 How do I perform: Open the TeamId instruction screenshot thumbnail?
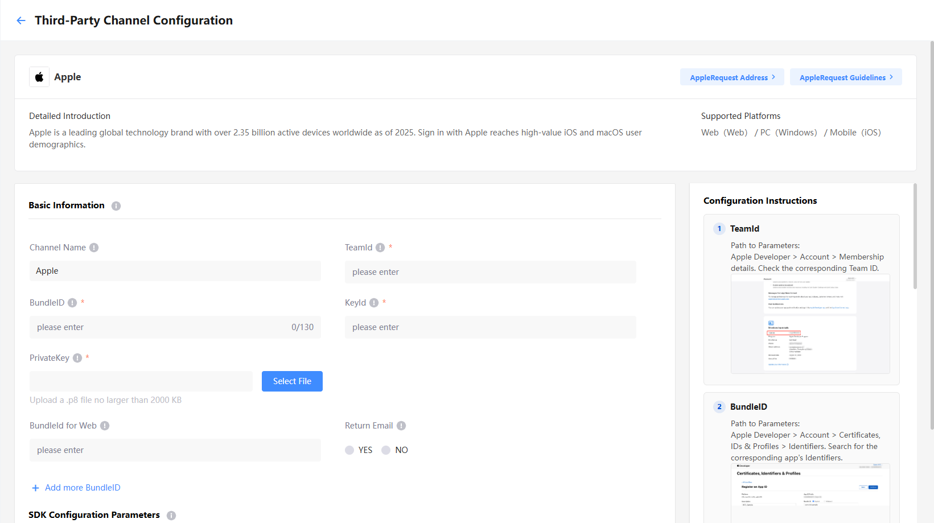[810, 324]
